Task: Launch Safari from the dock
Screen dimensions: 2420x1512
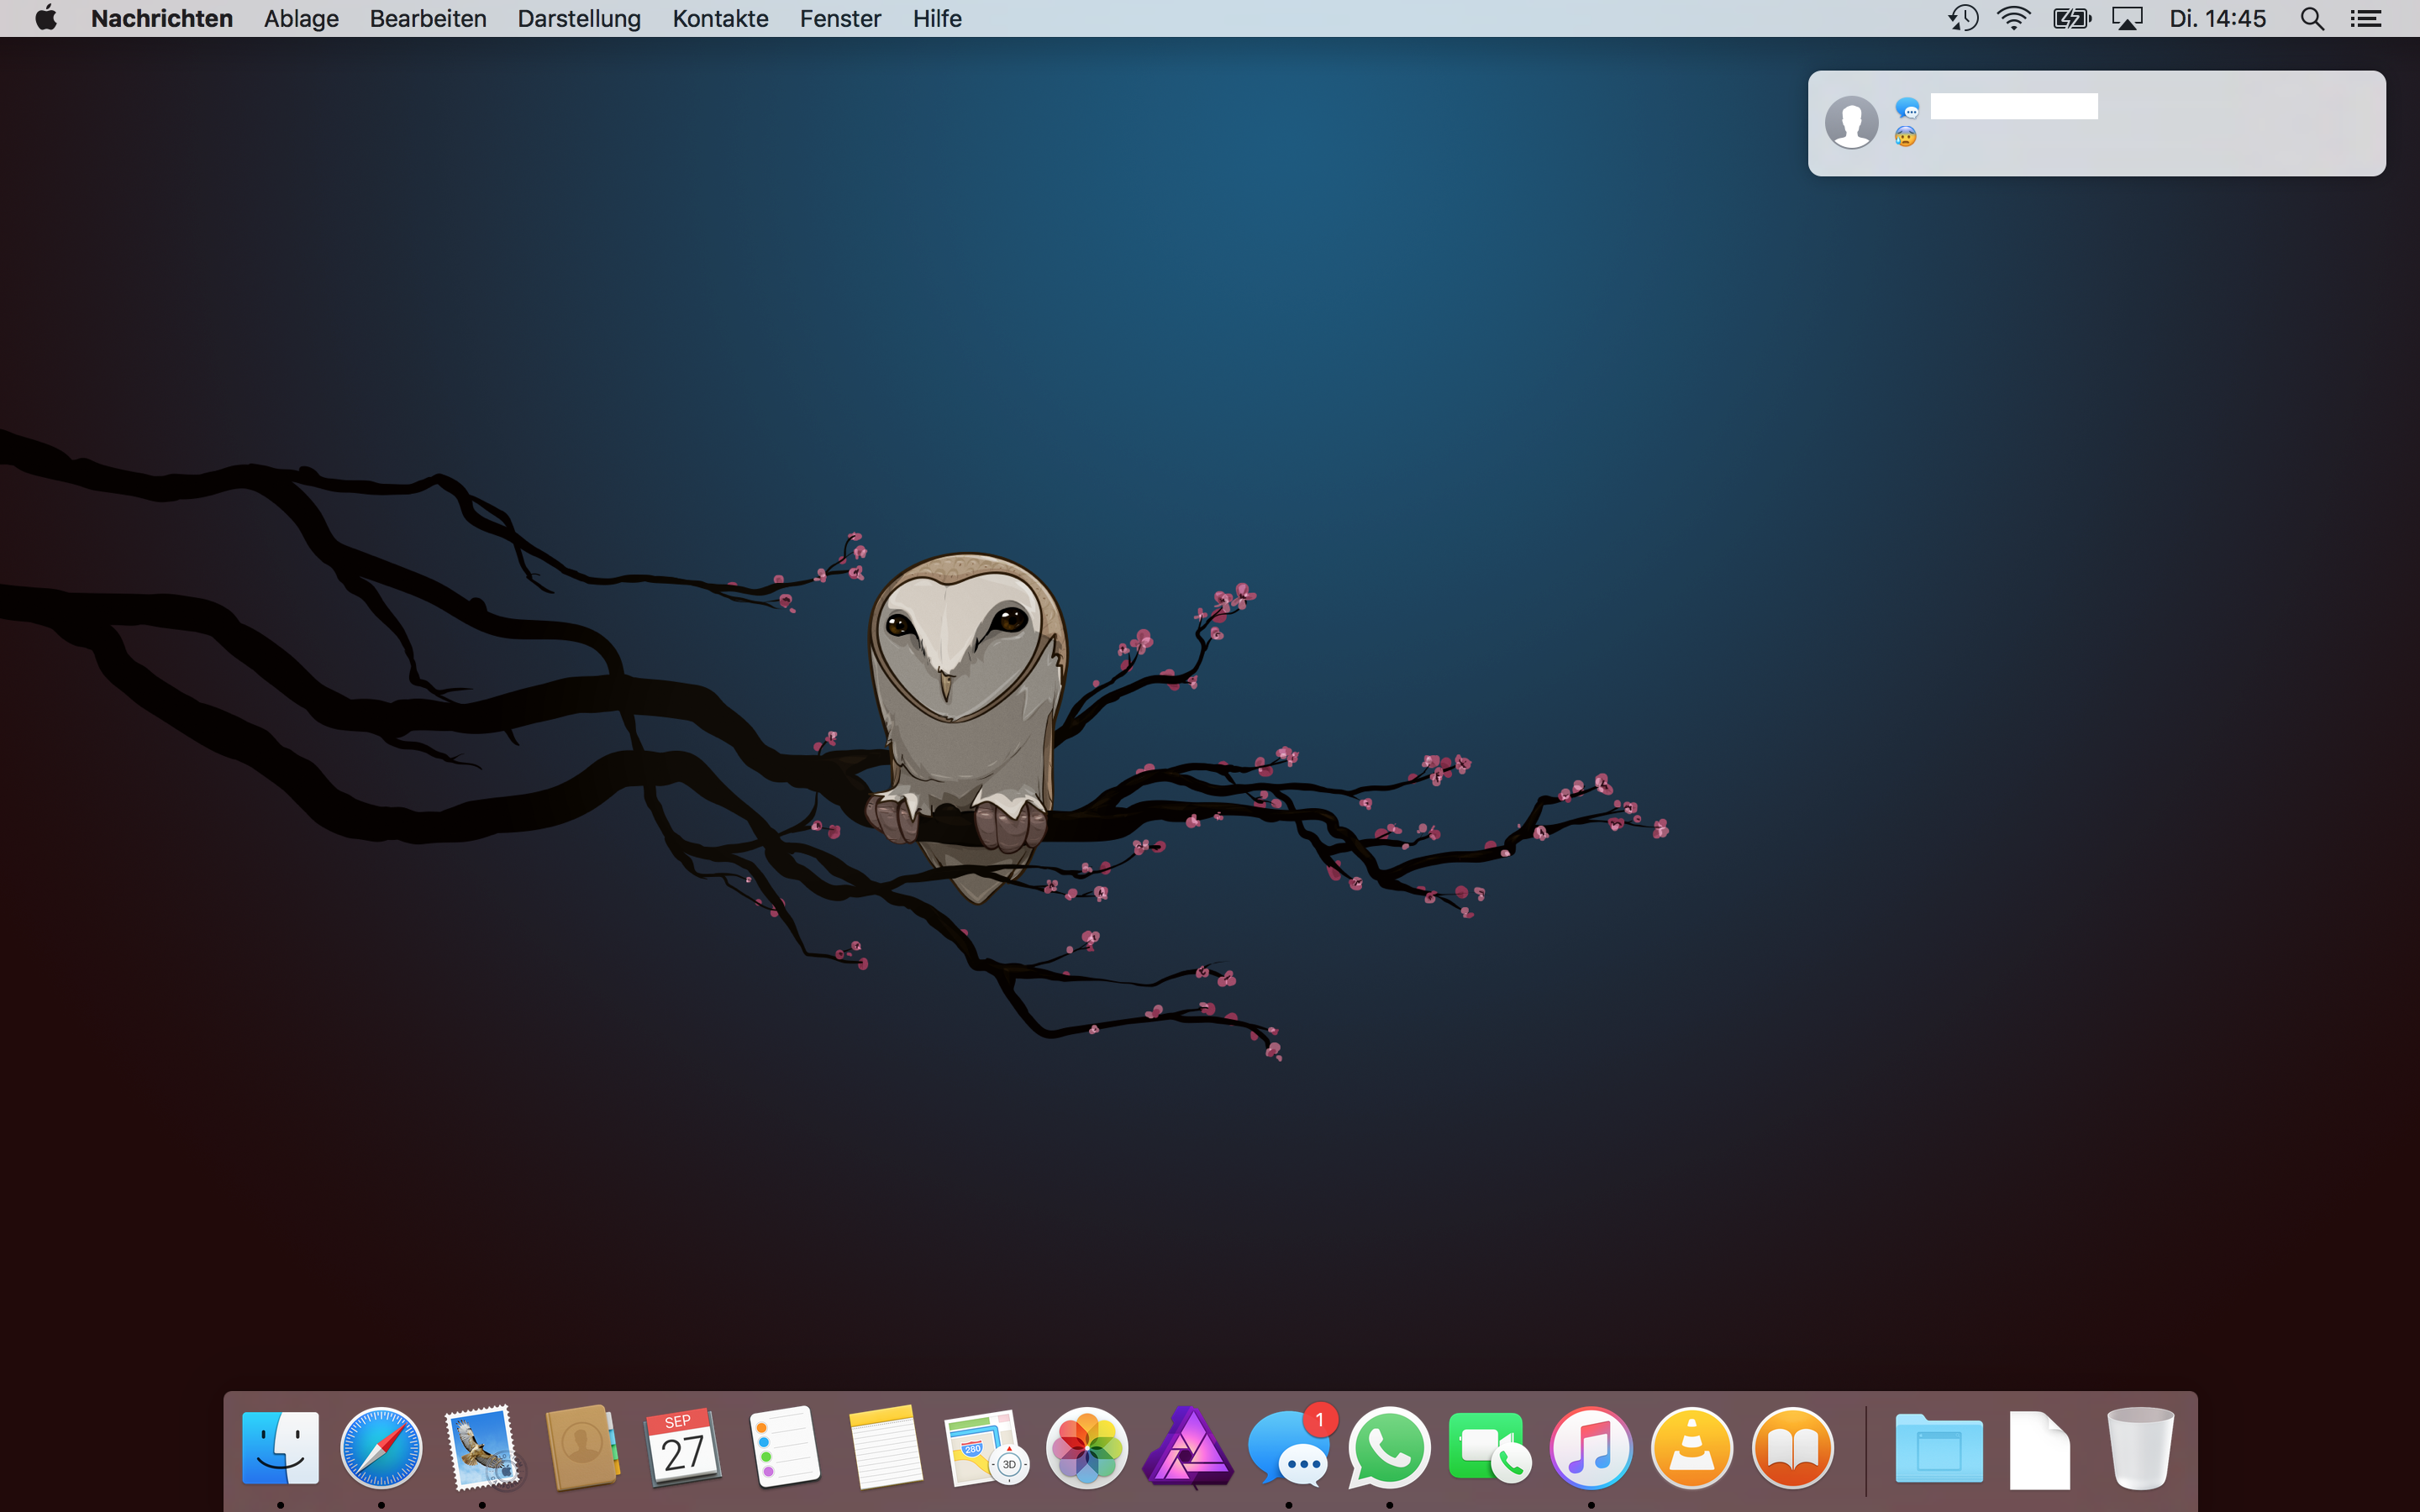Action: point(381,1448)
